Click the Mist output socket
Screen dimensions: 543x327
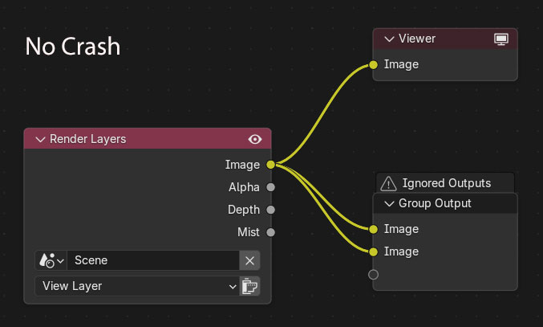[x=270, y=232]
